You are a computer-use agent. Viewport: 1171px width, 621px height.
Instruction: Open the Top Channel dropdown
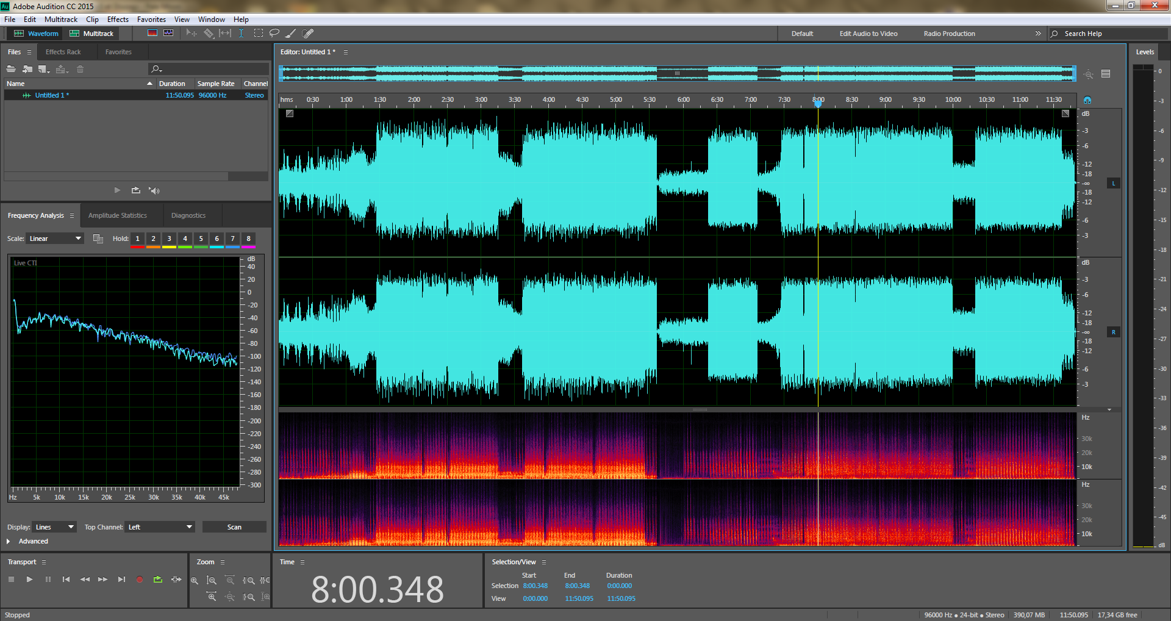pyautogui.click(x=160, y=527)
